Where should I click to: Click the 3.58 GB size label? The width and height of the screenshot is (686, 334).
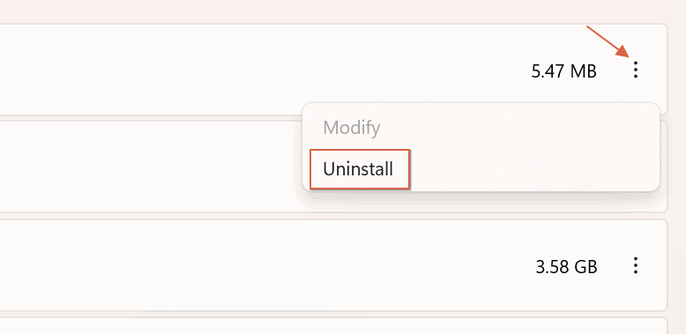[566, 266]
